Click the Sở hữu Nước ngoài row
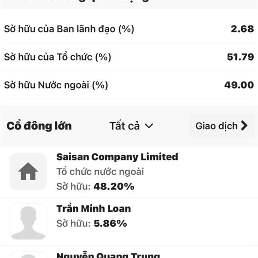The height and width of the screenshot is (258, 258). tap(129, 85)
